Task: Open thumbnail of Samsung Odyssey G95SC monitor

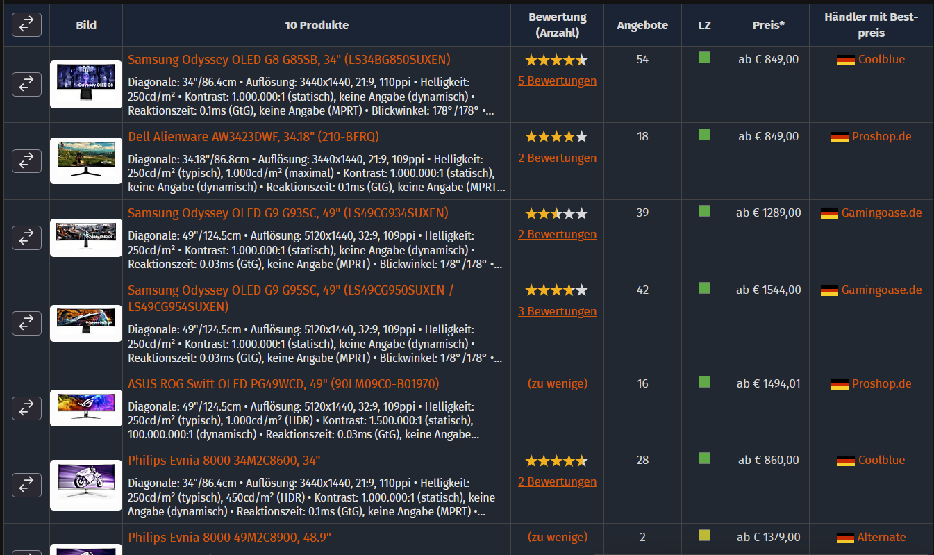Action: 86,323
